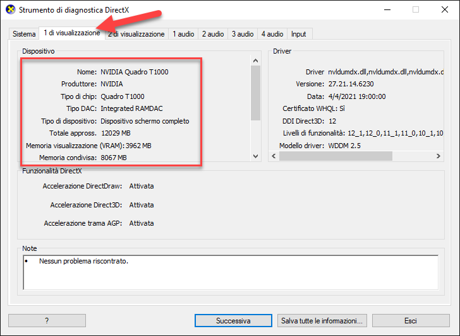Click the Dispositivo vertical scrollbar thumb

coord(255,93)
